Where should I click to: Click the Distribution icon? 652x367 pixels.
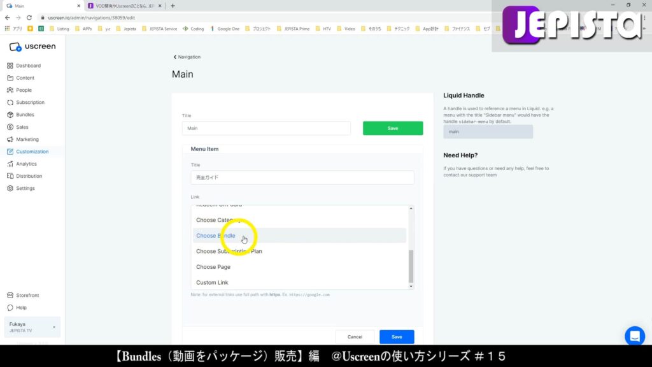10,176
